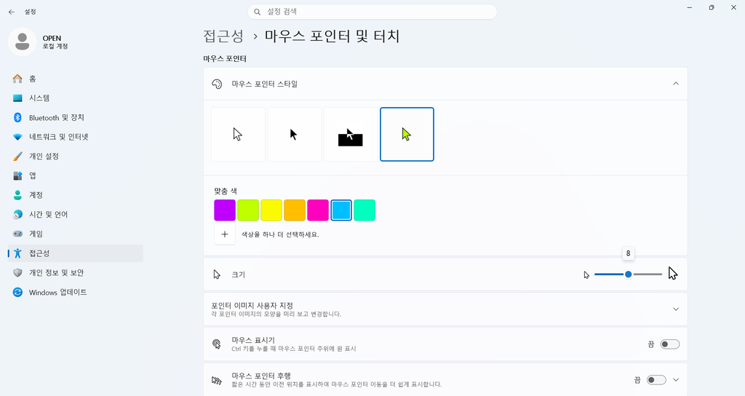Image resolution: width=745 pixels, height=396 pixels.
Task: Click the 색상을 하나 더 선택하세요 text
Action: coord(280,234)
